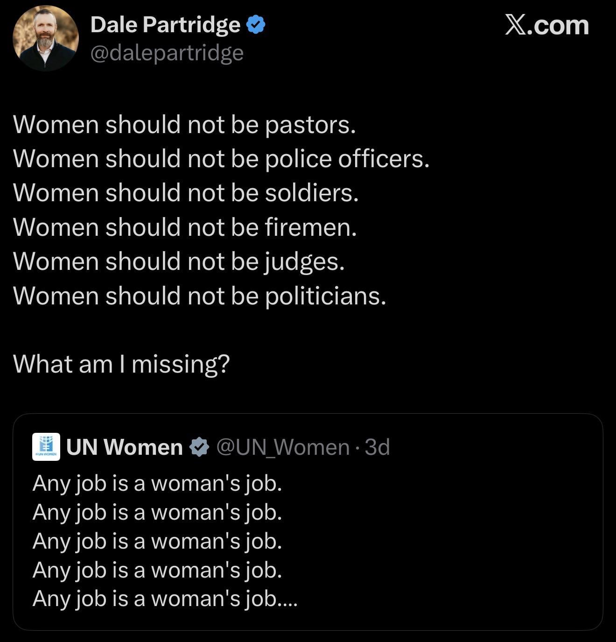Open the UN Women logo avatar
616x642 pixels.
(46, 447)
